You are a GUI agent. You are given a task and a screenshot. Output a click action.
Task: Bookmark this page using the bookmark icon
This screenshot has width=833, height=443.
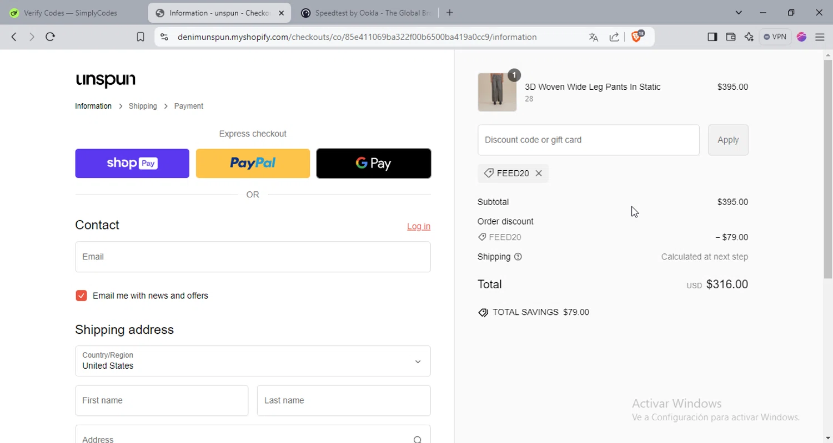[140, 37]
